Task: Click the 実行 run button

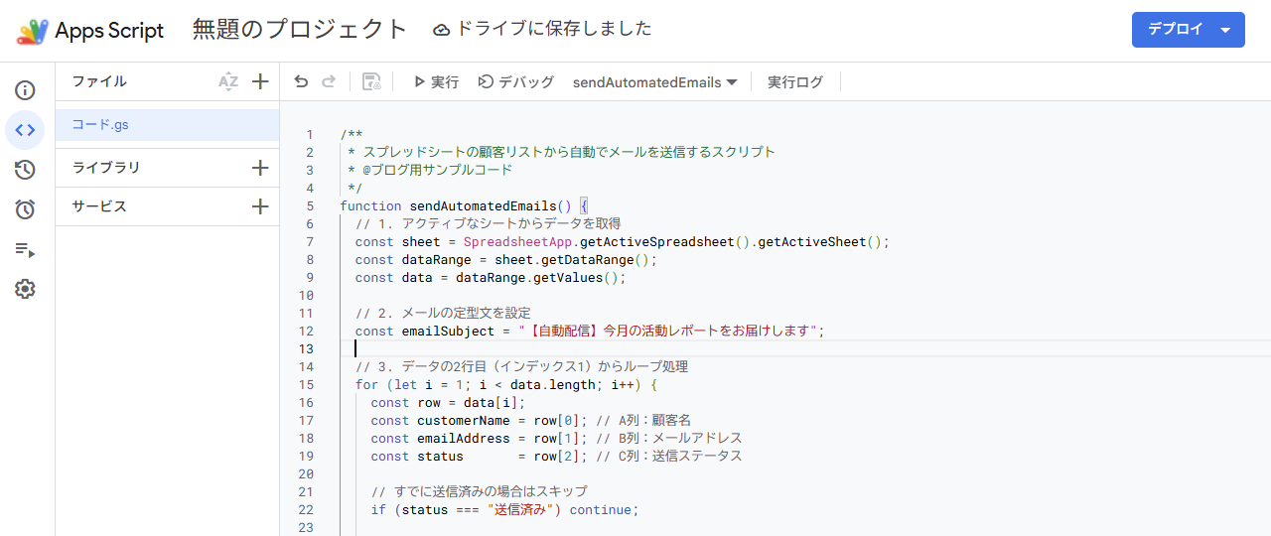Action: pyautogui.click(x=436, y=82)
